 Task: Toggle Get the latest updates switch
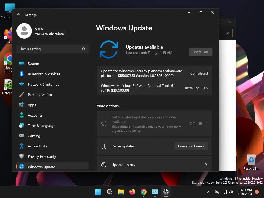[203, 123]
